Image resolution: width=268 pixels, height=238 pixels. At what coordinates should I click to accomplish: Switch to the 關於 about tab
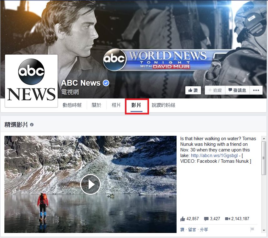(96, 105)
